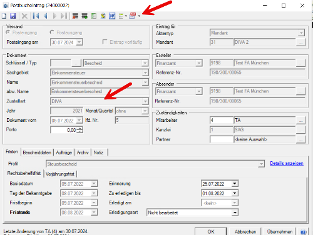Click the PDF mail icon

(133, 16)
